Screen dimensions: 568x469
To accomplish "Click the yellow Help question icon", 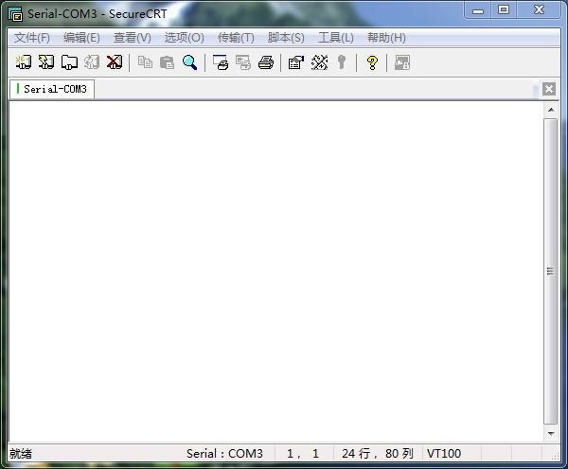I will [372, 62].
